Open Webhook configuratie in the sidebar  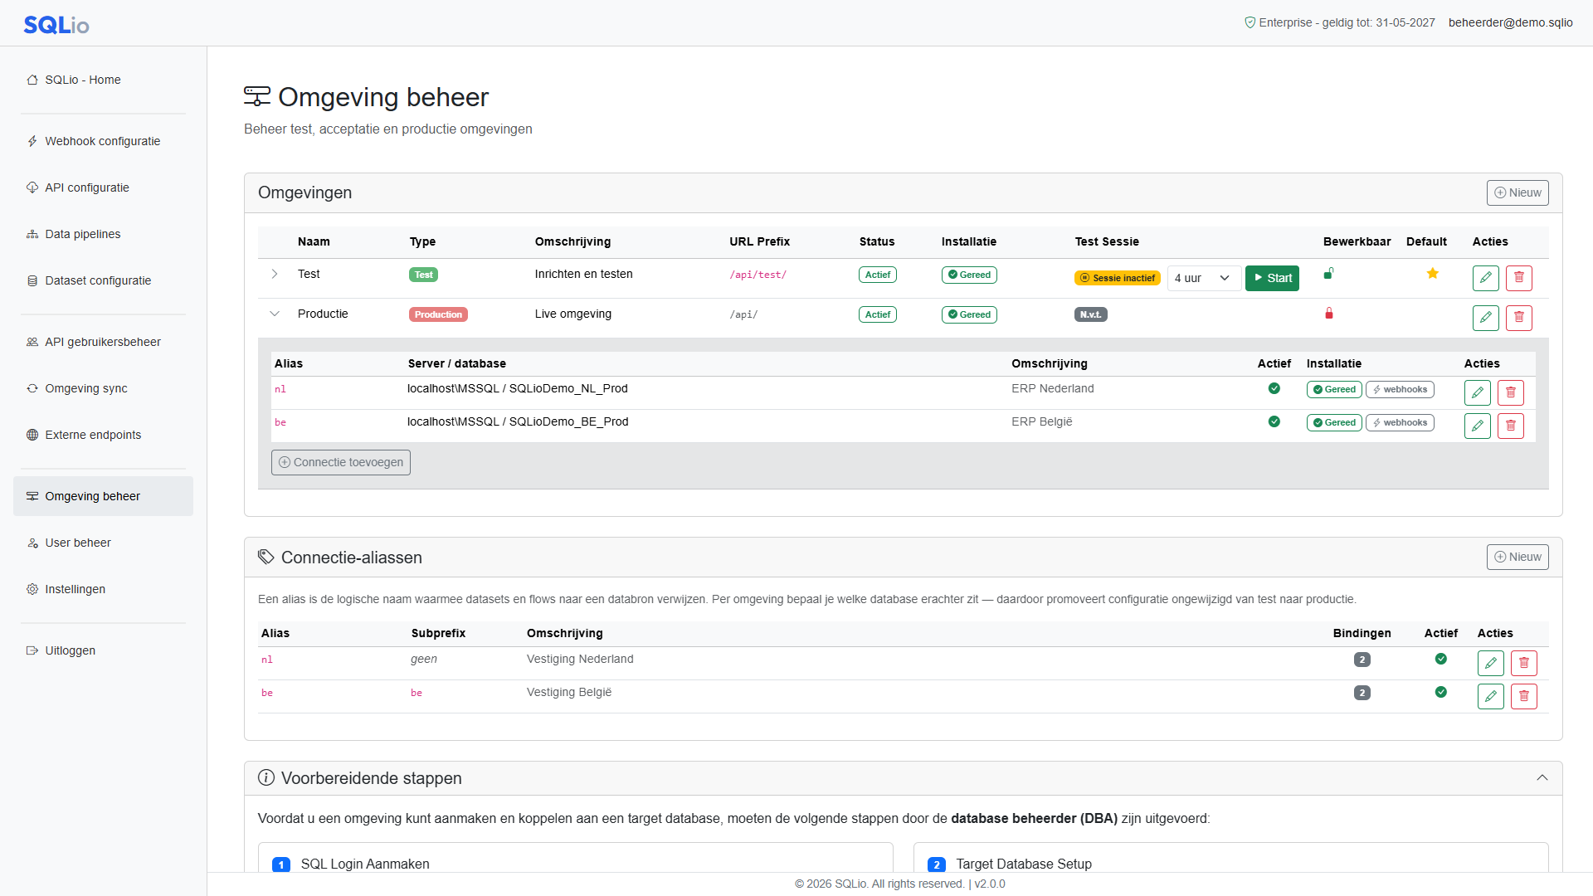coord(103,141)
